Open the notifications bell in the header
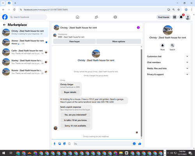 coord(181,17)
